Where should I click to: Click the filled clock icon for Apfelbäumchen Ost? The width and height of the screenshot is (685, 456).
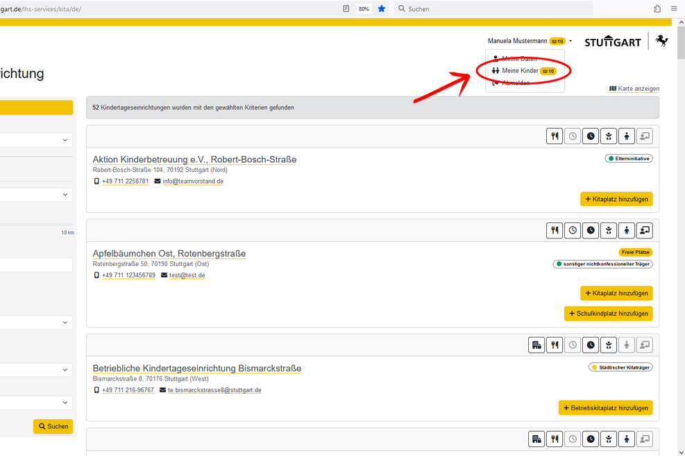[x=591, y=231]
